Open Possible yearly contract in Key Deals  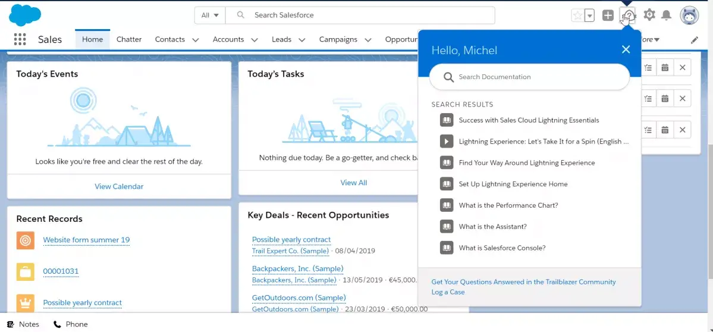[x=291, y=240]
